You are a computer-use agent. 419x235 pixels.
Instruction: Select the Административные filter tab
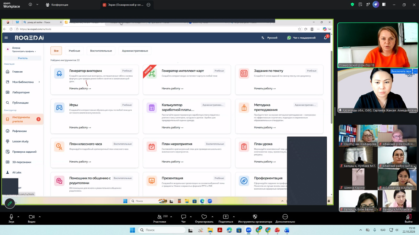(135, 51)
